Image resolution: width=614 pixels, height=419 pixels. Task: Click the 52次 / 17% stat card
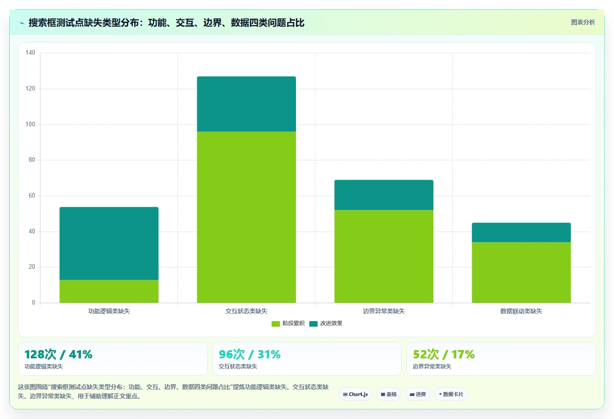[501, 359]
